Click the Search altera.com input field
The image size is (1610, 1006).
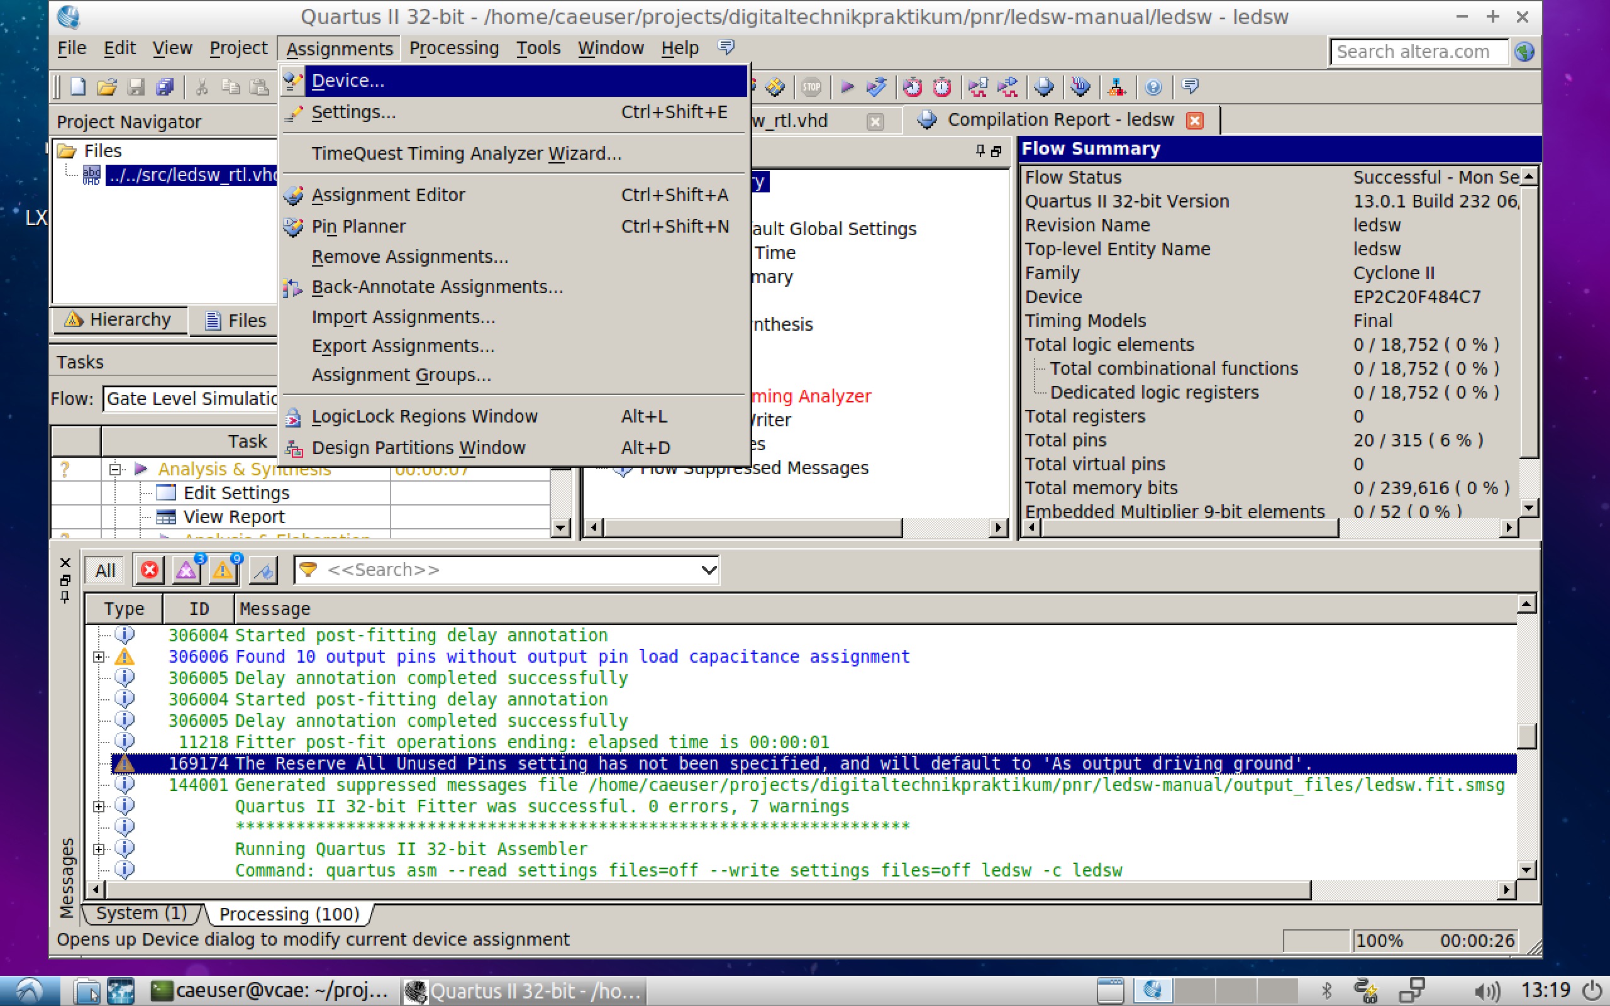1418,51
